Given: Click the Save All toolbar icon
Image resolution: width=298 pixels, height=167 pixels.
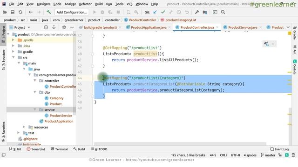Looking at the screenshot, I should pyautogui.click(x=13, y=13).
